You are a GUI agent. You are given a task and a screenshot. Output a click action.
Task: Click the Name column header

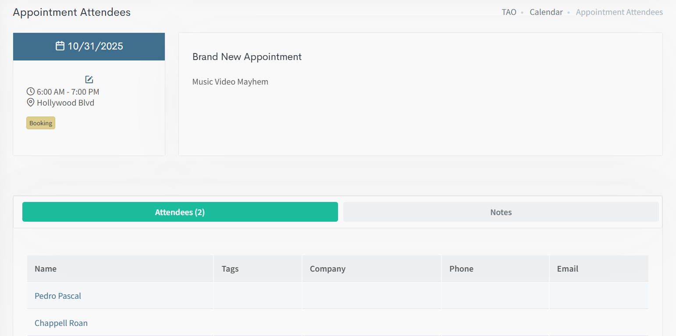coord(46,269)
